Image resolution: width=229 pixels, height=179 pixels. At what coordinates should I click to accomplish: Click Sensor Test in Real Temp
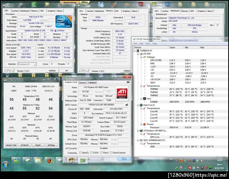coord(11,145)
